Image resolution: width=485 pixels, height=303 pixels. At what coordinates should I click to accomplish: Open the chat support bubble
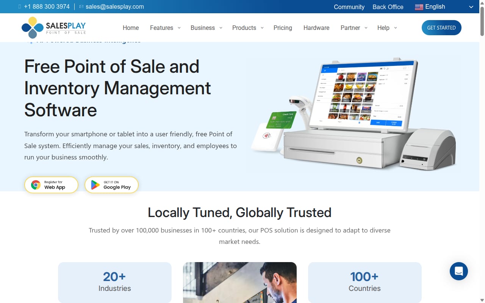[459, 271]
